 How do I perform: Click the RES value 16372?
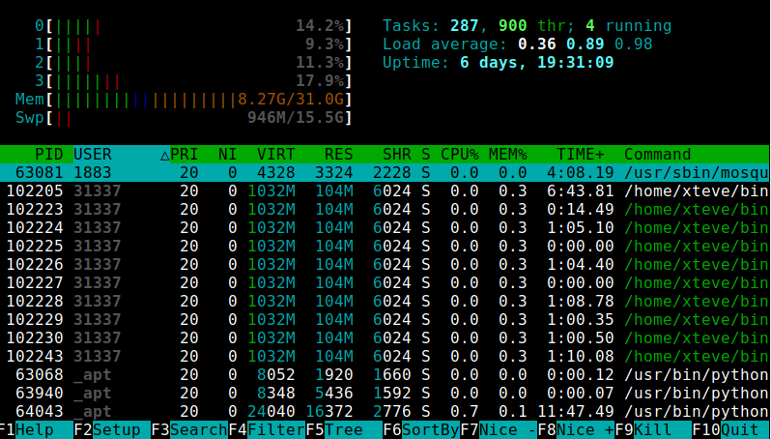(x=328, y=411)
